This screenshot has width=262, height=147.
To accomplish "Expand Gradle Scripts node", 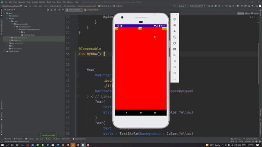I will [x=5, y=51].
